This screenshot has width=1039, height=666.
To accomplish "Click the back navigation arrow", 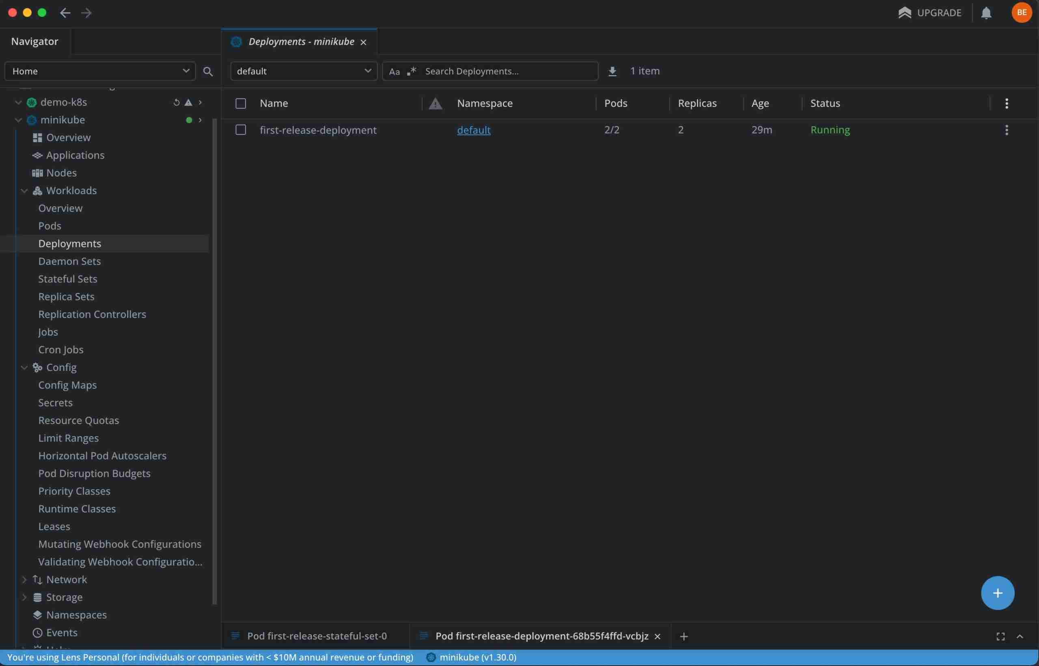I will point(65,13).
